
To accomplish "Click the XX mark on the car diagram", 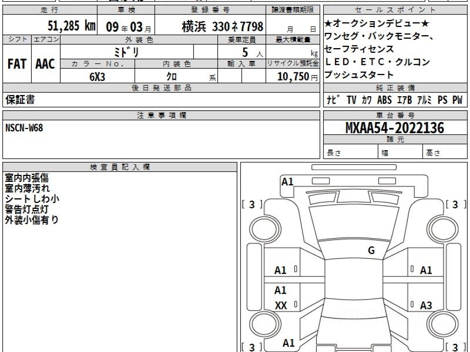I will click(280, 306).
